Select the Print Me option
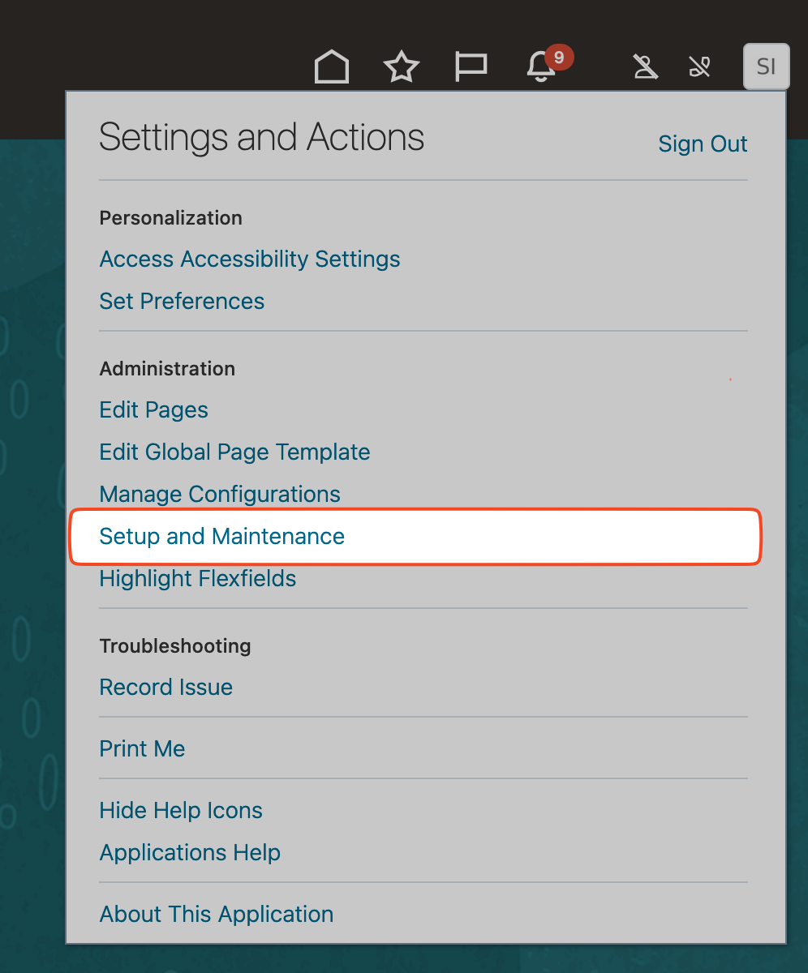 point(142,749)
